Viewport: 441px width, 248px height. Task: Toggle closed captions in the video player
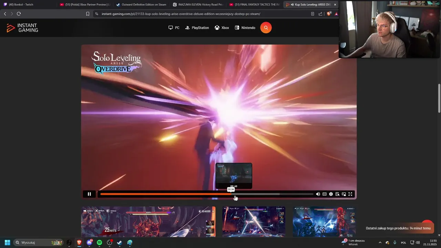tap(325, 194)
